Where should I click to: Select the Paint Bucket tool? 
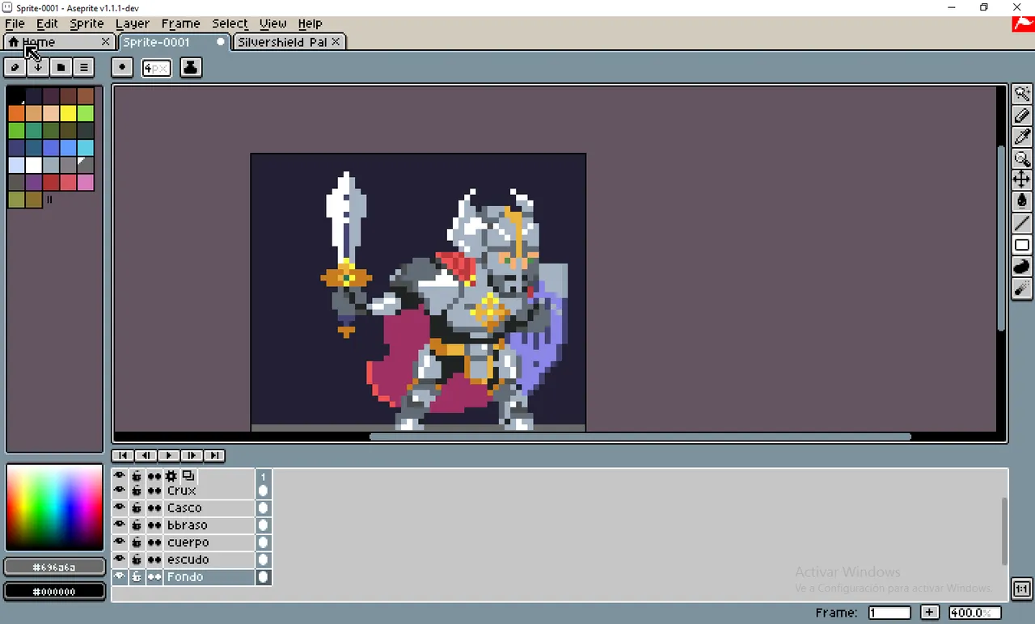[x=1022, y=201]
